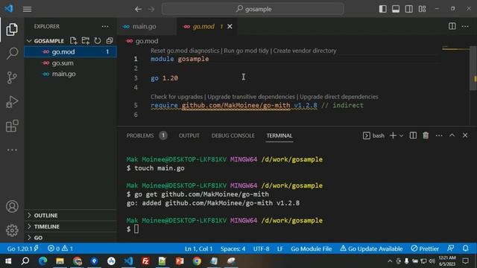This screenshot has height=268, width=477.
Task: Close the go.mod editor tab
Action: [230, 27]
